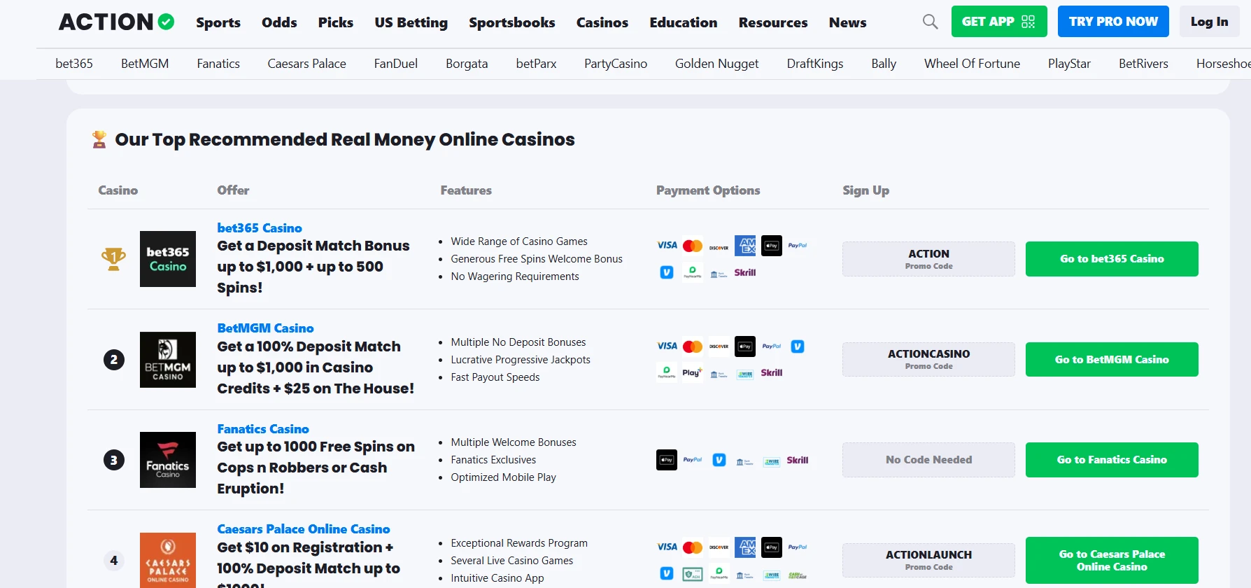Click the Caesars Palace orange logo

(168, 560)
